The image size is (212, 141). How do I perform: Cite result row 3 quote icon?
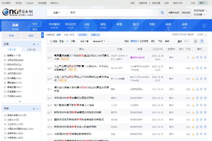click(x=205, y=79)
